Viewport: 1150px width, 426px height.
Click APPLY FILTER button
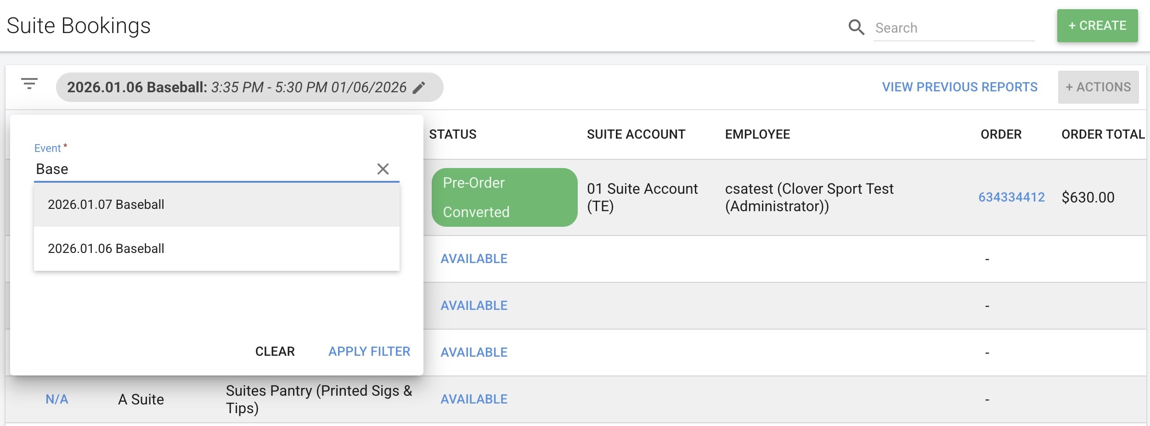[369, 351]
